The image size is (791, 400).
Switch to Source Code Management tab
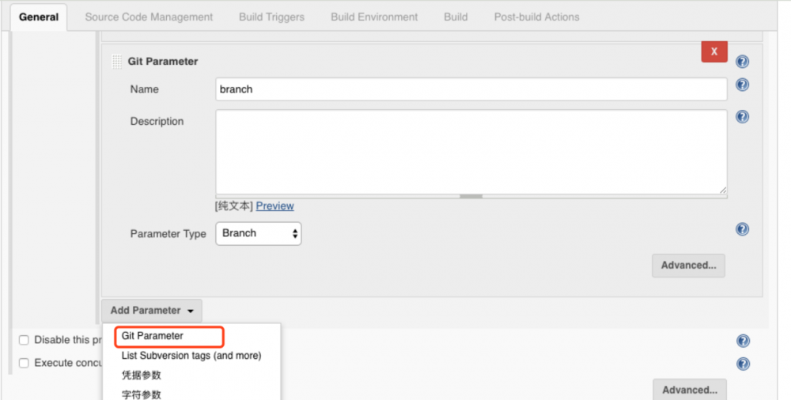pos(149,17)
